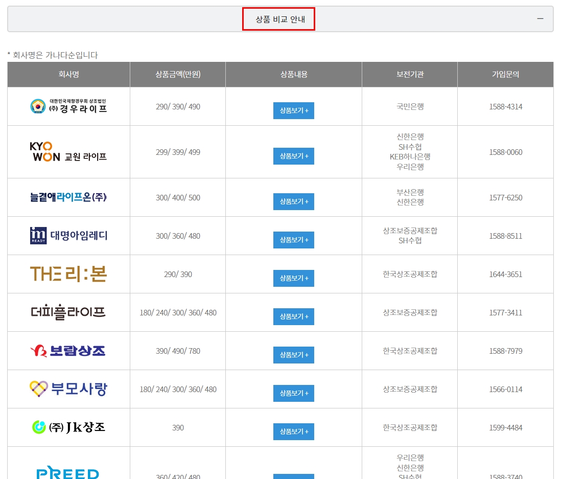Click the (주)JK상조 logo
The width and height of the screenshot is (562, 479).
[68, 427]
